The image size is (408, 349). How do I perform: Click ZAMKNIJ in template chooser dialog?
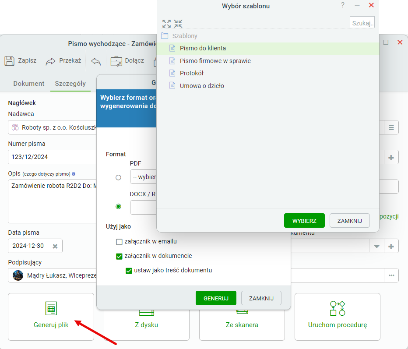(349, 221)
